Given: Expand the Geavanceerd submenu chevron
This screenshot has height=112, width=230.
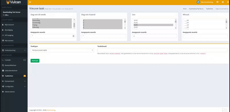Looking at the screenshot, I should (25, 81).
